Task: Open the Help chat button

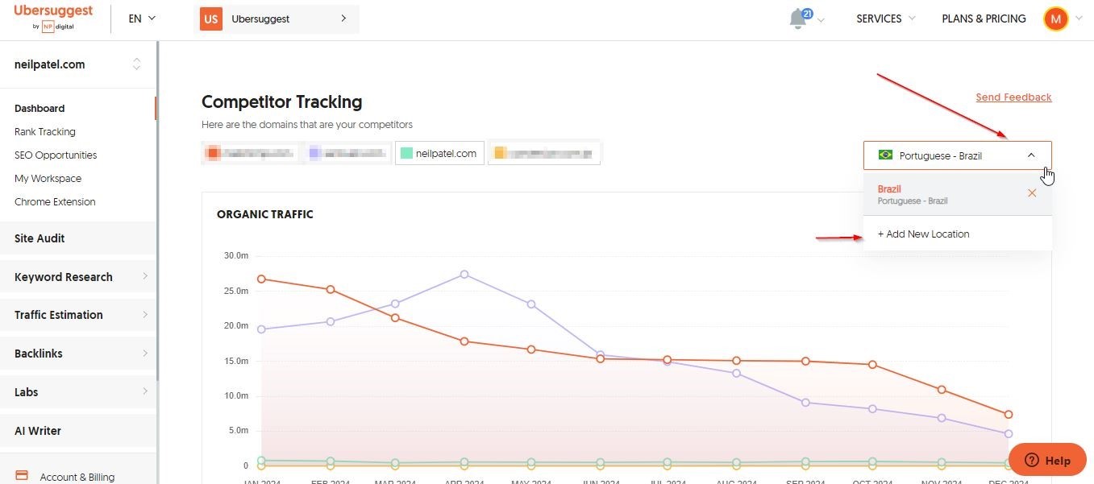Action: tap(1047, 460)
